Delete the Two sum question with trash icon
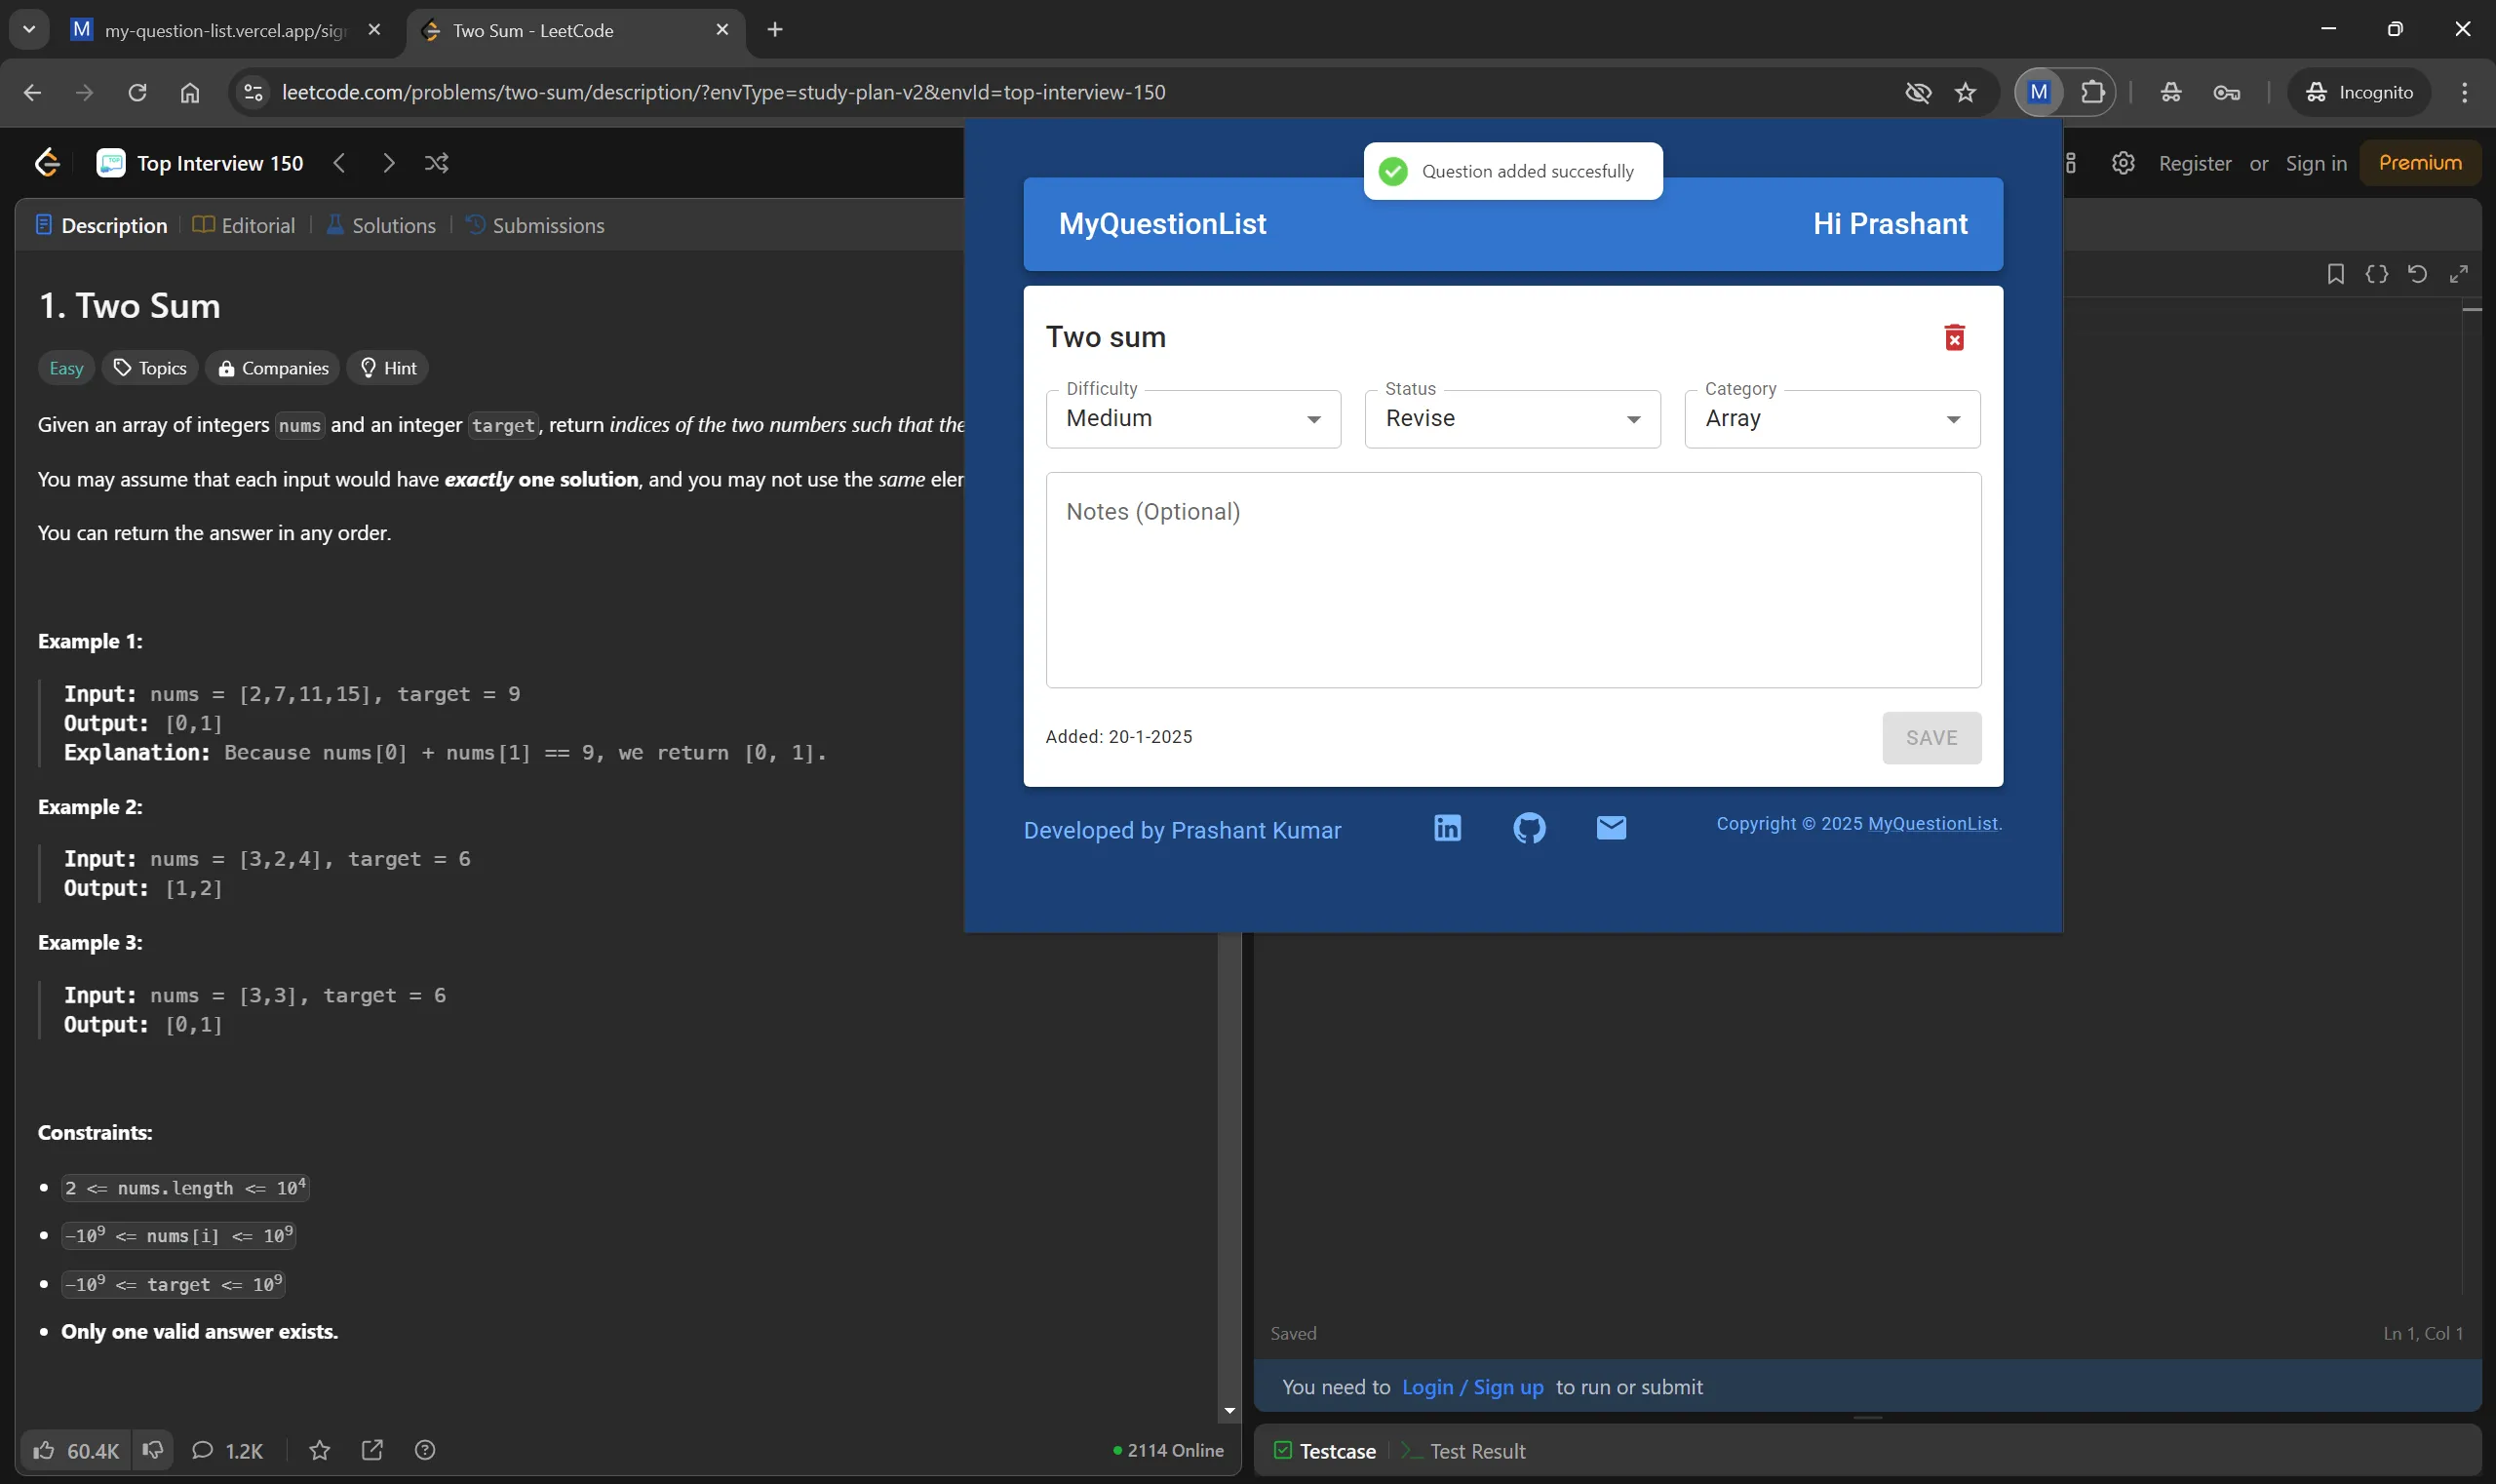 tap(1954, 338)
